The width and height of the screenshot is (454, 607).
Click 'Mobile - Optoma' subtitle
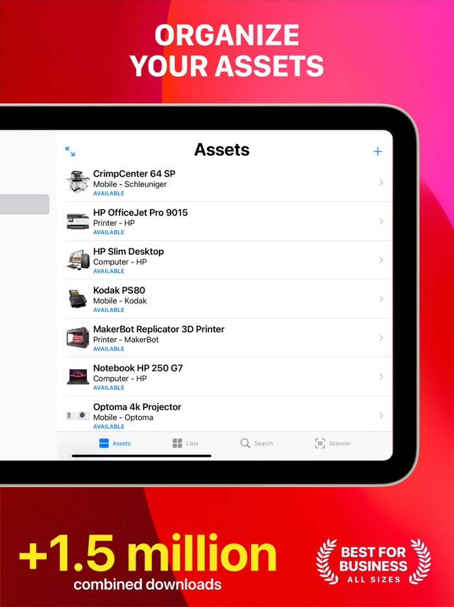(x=123, y=418)
